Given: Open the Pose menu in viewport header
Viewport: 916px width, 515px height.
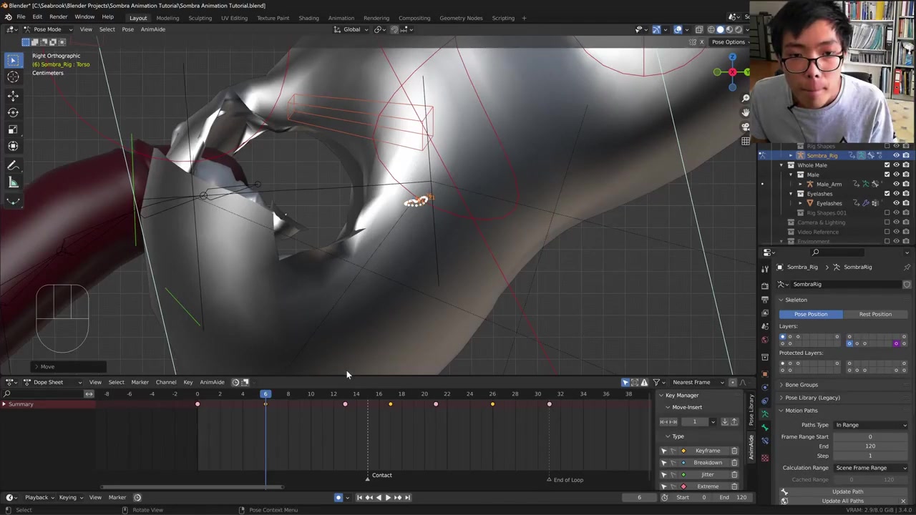Looking at the screenshot, I should tap(127, 29).
